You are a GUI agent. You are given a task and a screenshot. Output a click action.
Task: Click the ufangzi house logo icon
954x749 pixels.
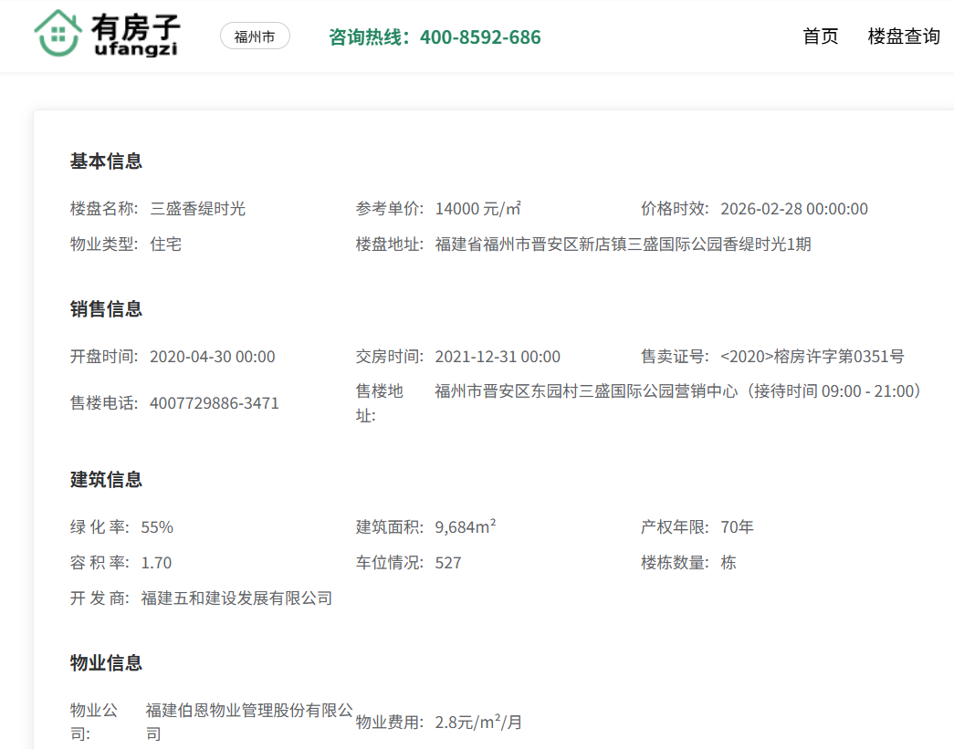[58, 34]
